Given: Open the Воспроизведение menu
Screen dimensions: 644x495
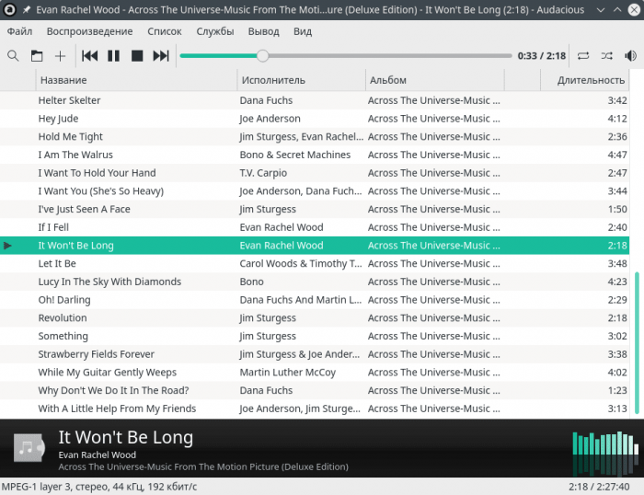Looking at the screenshot, I should [89, 31].
